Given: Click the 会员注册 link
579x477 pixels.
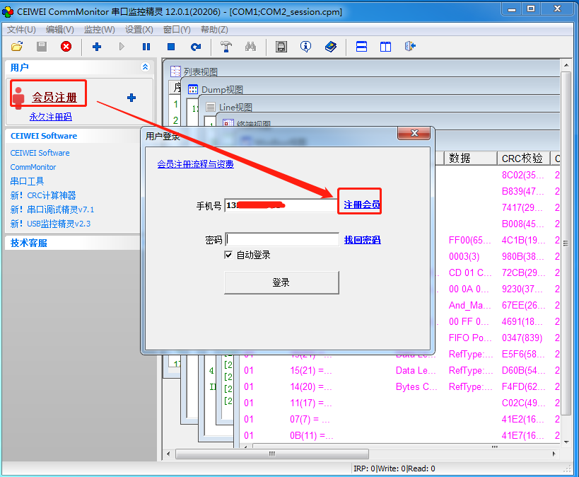Looking at the screenshot, I should pos(54,97).
